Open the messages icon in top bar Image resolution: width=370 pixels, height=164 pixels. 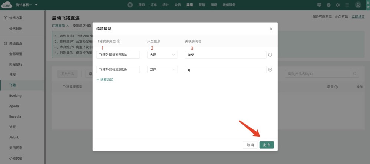coord(320,5)
